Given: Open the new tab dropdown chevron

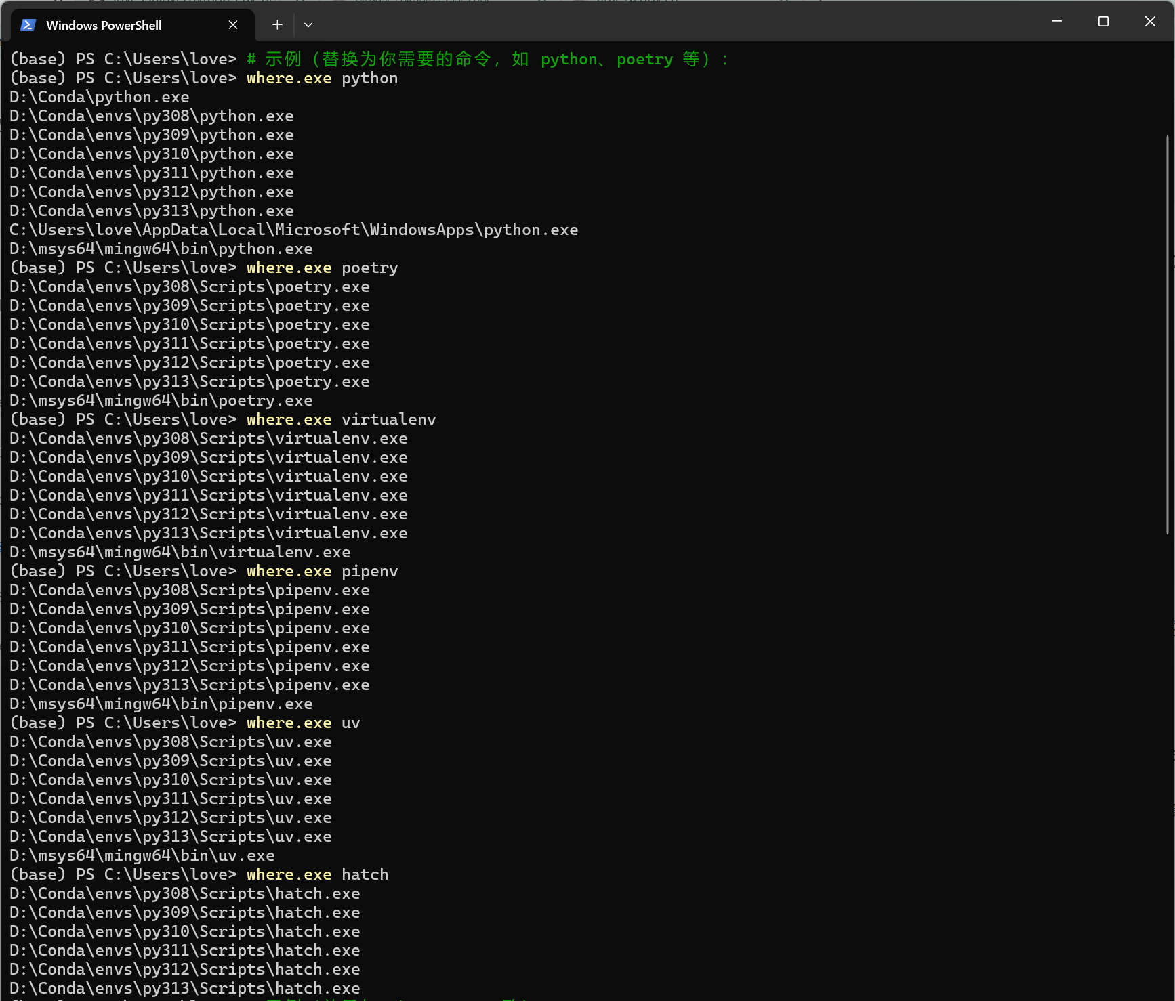Looking at the screenshot, I should 308,24.
